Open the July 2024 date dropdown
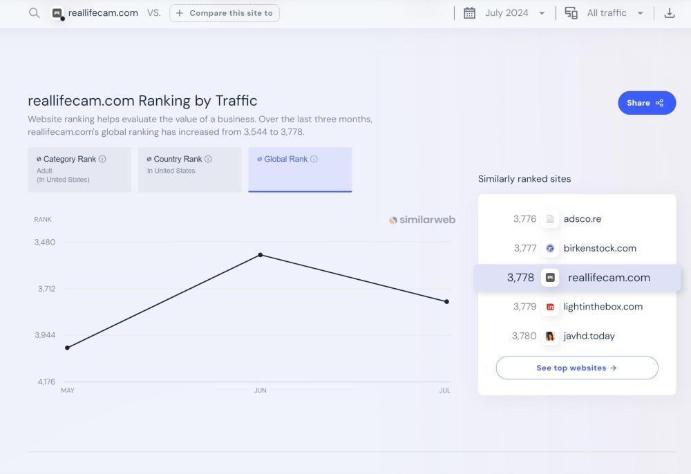 tap(515, 13)
